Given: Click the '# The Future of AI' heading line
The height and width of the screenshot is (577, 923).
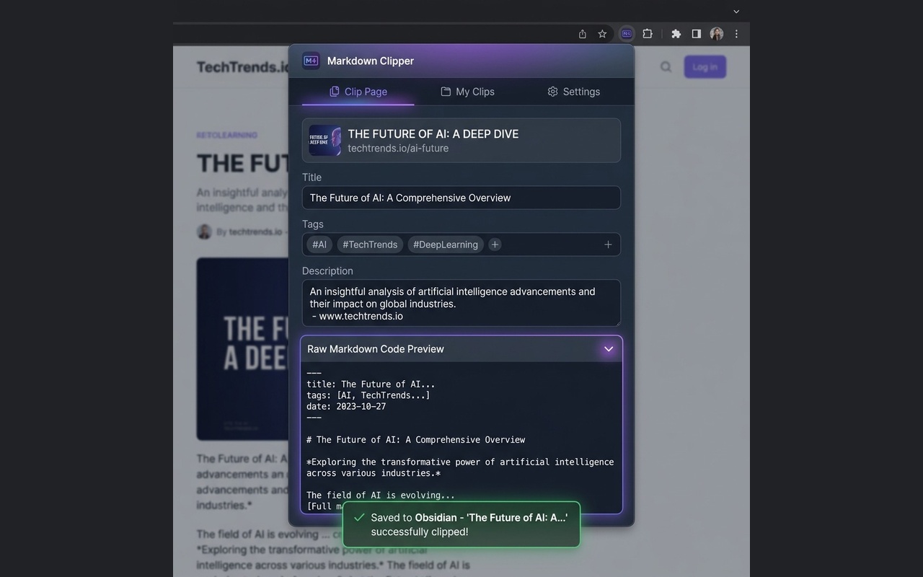Looking at the screenshot, I should (416, 439).
